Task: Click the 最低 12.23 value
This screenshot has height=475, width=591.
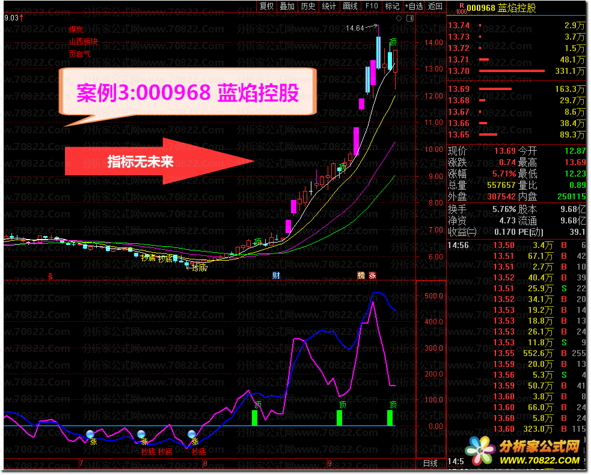Action: click(575, 174)
